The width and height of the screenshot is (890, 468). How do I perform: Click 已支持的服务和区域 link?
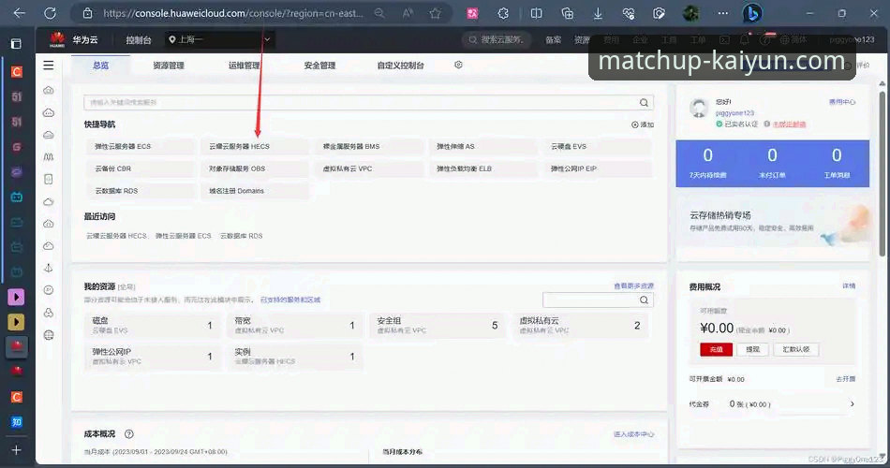(x=290, y=300)
